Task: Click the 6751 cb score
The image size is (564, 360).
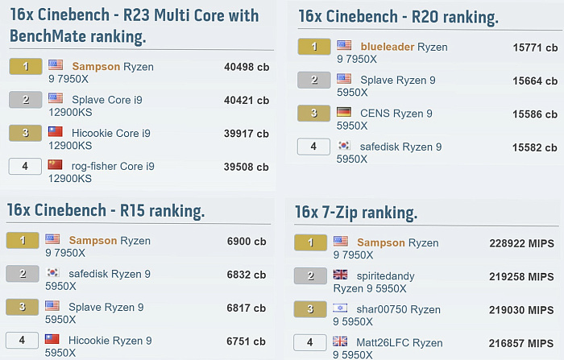Action: pyautogui.click(x=246, y=341)
